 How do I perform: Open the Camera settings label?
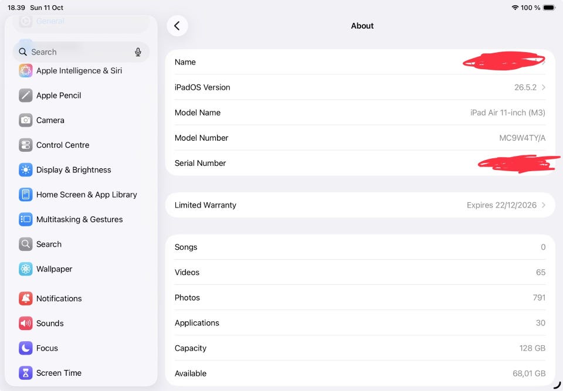click(50, 120)
